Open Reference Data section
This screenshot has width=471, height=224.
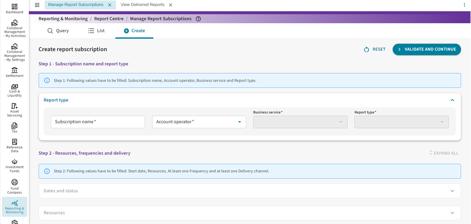pos(14,145)
